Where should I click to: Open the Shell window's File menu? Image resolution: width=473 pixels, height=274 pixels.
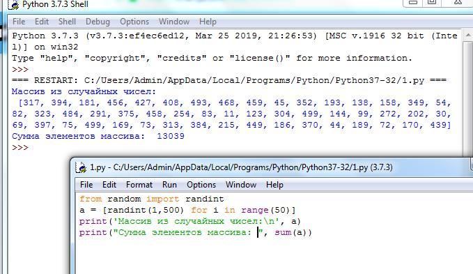point(19,22)
